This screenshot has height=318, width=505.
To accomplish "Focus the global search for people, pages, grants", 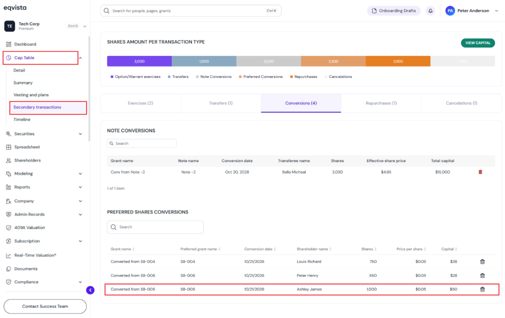I will 191,11.
